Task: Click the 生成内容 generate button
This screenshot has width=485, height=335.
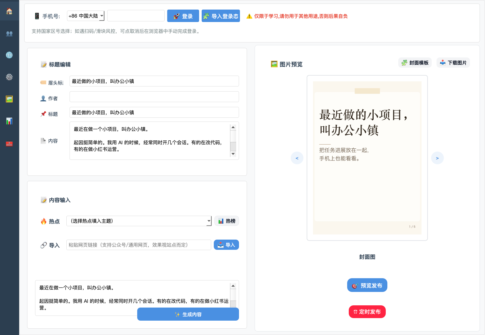Action: [x=188, y=314]
